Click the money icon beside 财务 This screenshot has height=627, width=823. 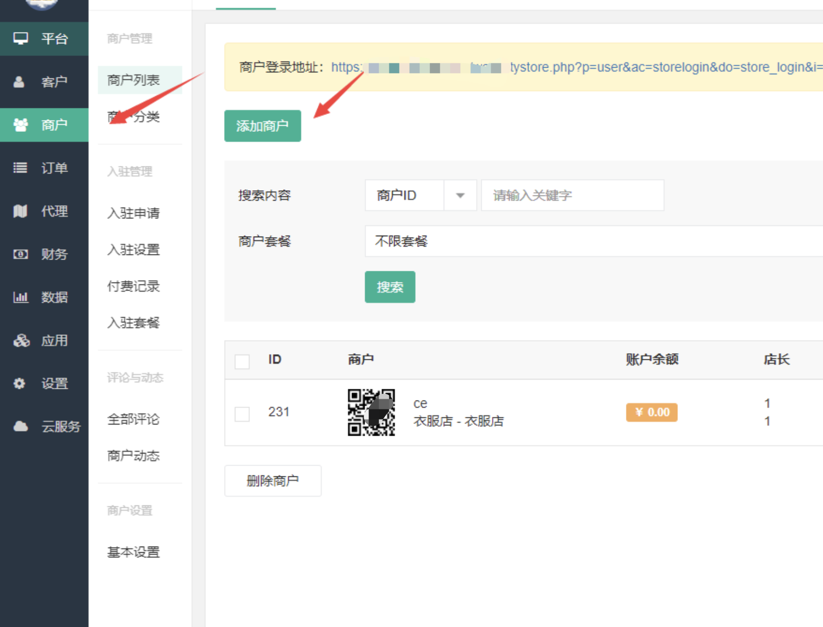pyautogui.click(x=20, y=254)
